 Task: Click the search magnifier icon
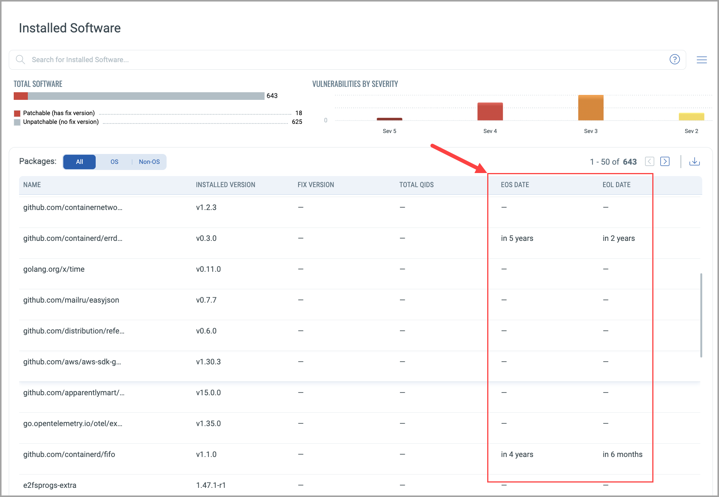[21, 59]
